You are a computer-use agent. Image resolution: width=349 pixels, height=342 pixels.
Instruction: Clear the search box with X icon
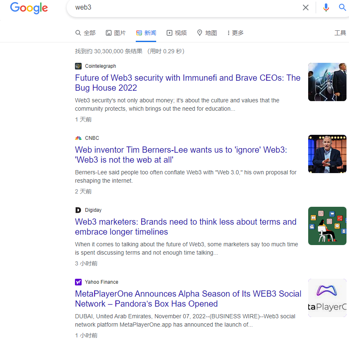coord(306,7)
